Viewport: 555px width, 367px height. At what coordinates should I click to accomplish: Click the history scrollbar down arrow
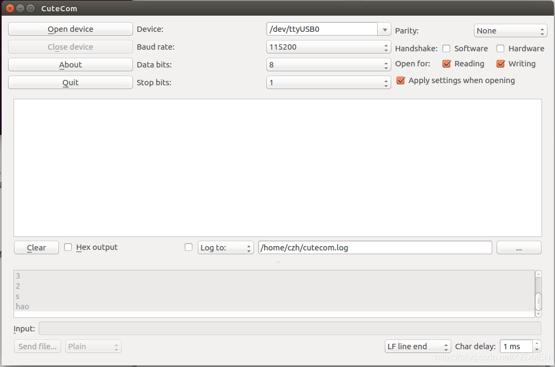pos(538,314)
